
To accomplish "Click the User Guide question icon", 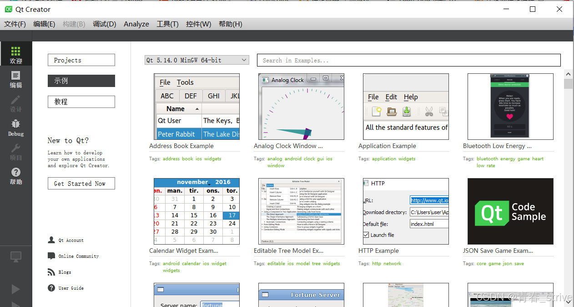I will pyautogui.click(x=51, y=288).
